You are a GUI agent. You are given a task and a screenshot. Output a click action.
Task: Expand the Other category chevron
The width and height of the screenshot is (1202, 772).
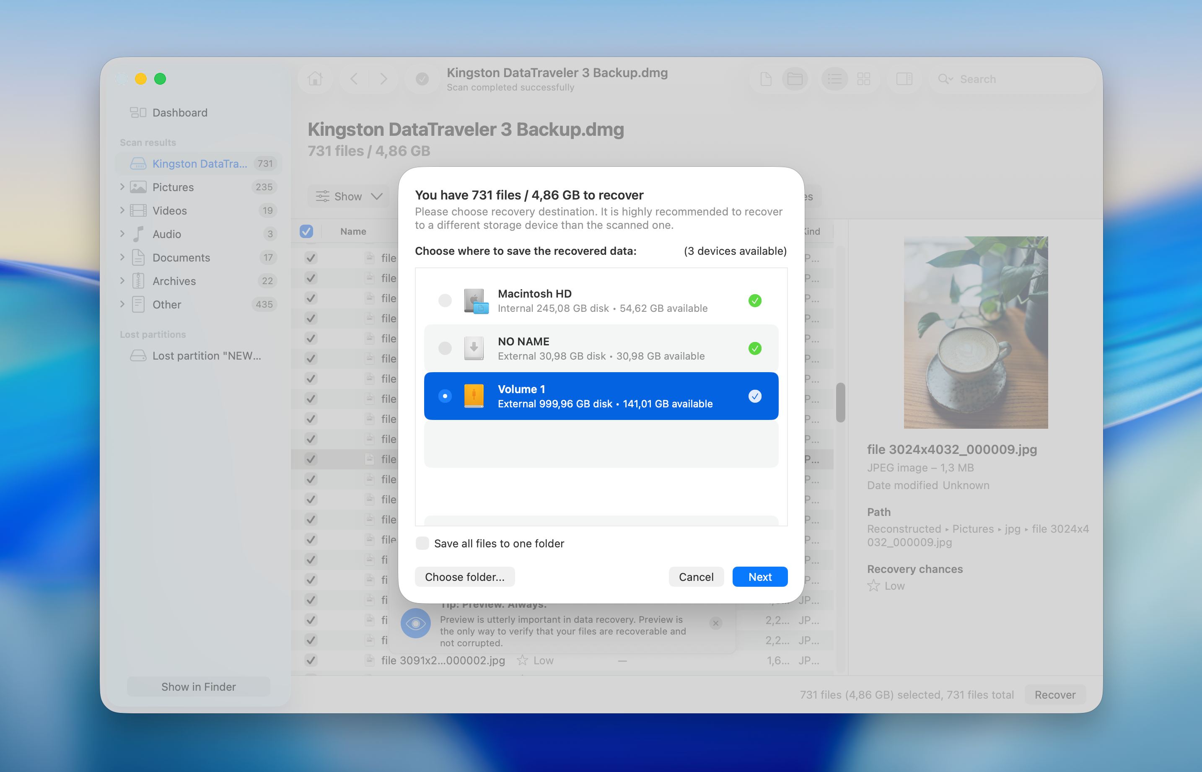[x=122, y=304]
